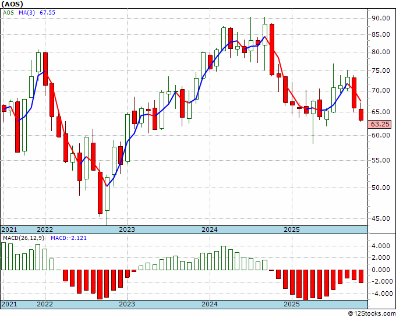This screenshot has width=396, height=318.
Task: Click the 80.00 price axis label
Action: (x=381, y=52)
